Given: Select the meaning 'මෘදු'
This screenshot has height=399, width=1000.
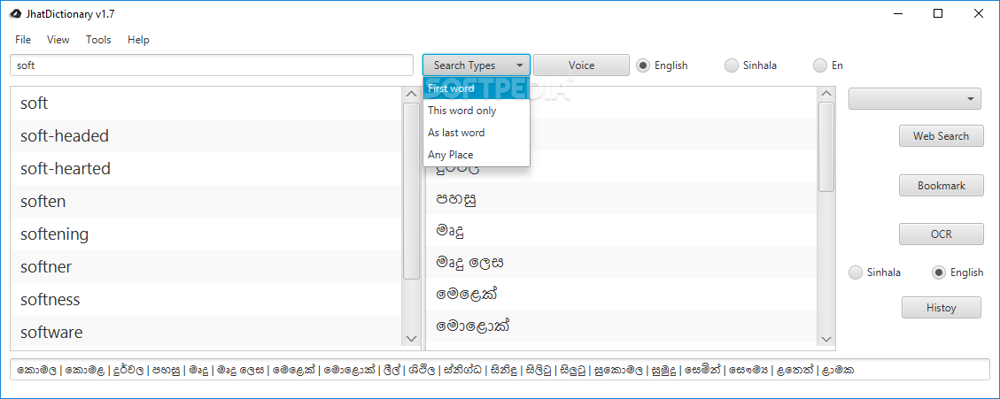Looking at the screenshot, I should [x=621, y=230].
